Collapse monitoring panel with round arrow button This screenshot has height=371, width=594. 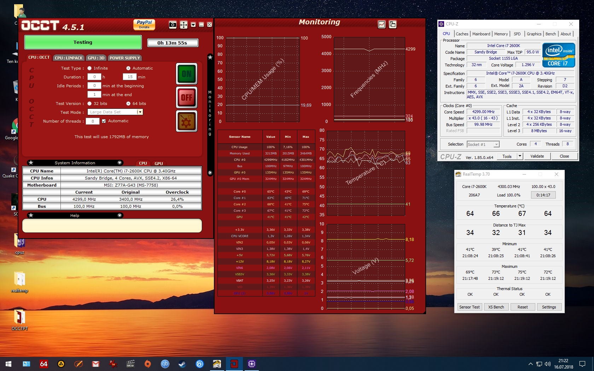coord(210,173)
